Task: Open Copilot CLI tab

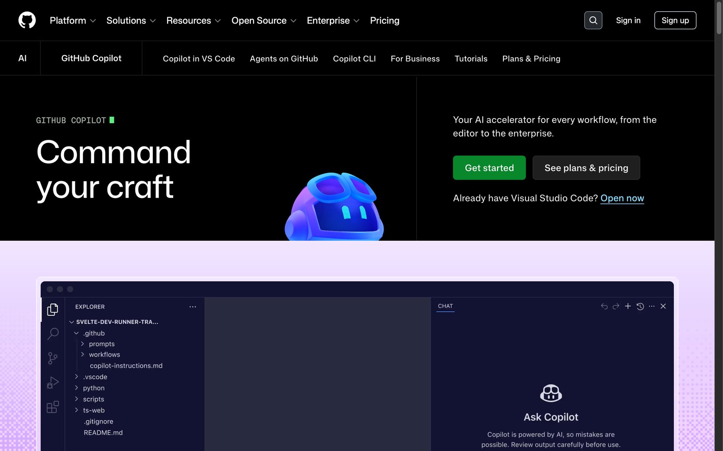Action: tap(354, 59)
